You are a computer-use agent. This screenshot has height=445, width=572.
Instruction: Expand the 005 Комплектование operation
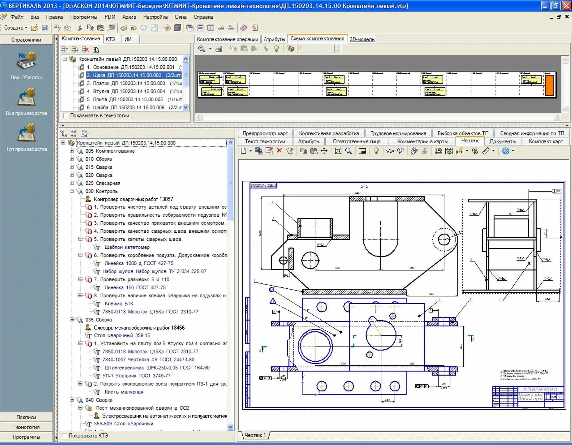point(72,151)
